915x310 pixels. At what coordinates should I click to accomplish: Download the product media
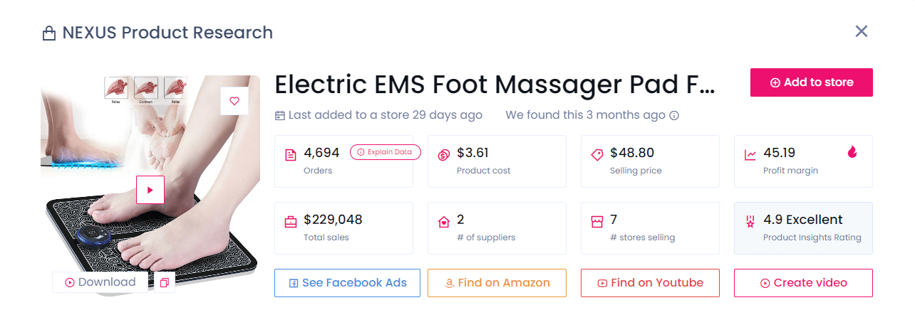tap(100, 282)
